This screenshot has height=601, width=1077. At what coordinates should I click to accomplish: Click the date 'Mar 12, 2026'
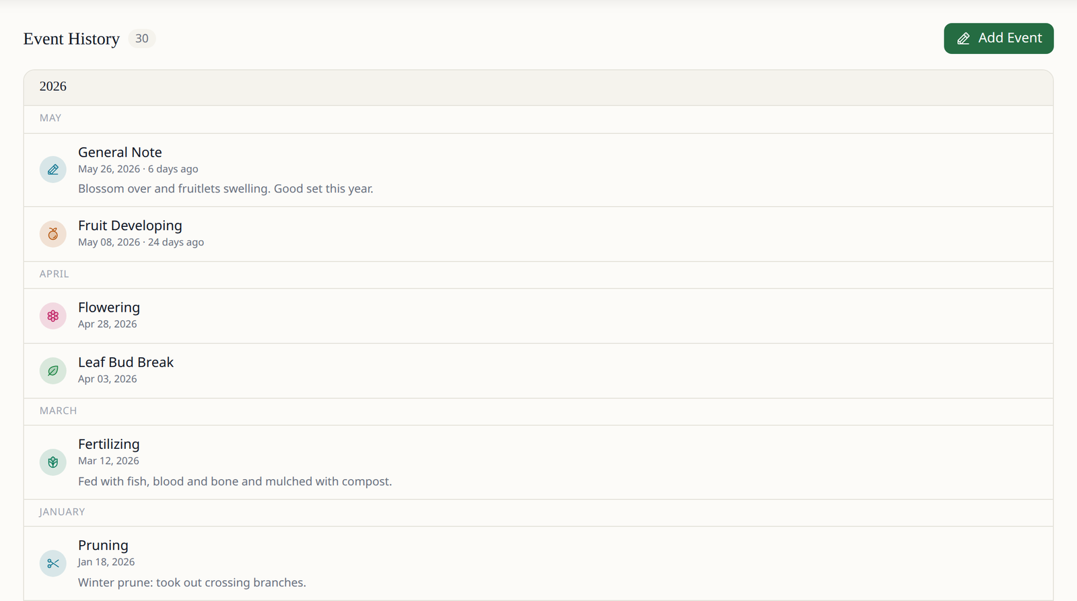pos(108,461)
